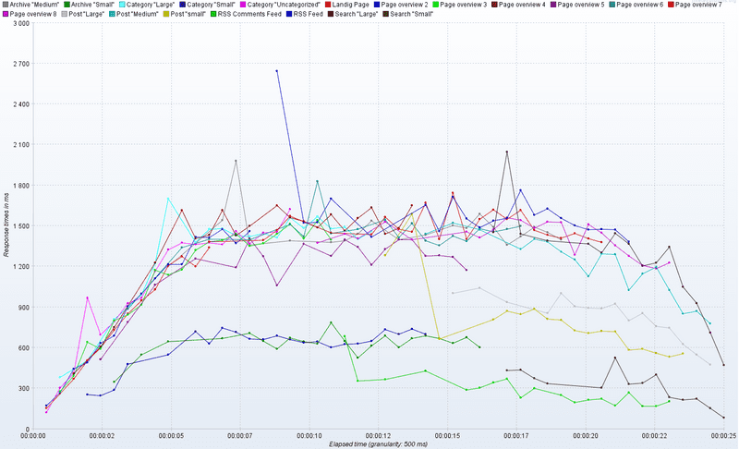
Task: Select the RSS Feed legend entry
Action: [x=305, y=14]
